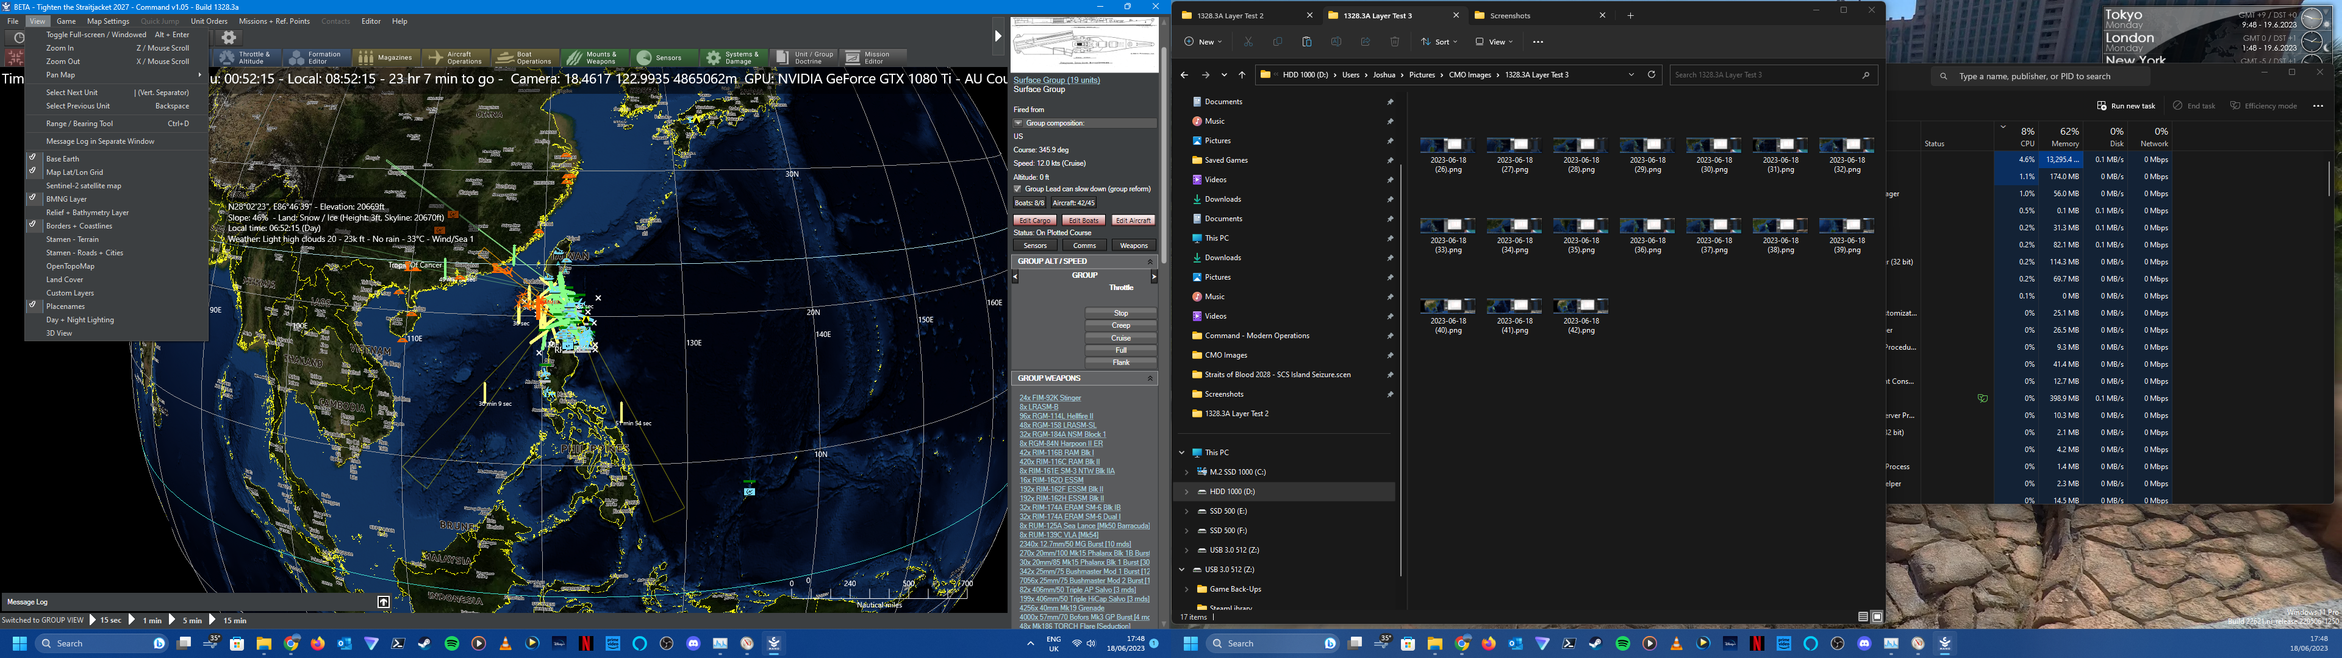Open the Pan Map submenu
The image size is (2342, 658).
117,74
